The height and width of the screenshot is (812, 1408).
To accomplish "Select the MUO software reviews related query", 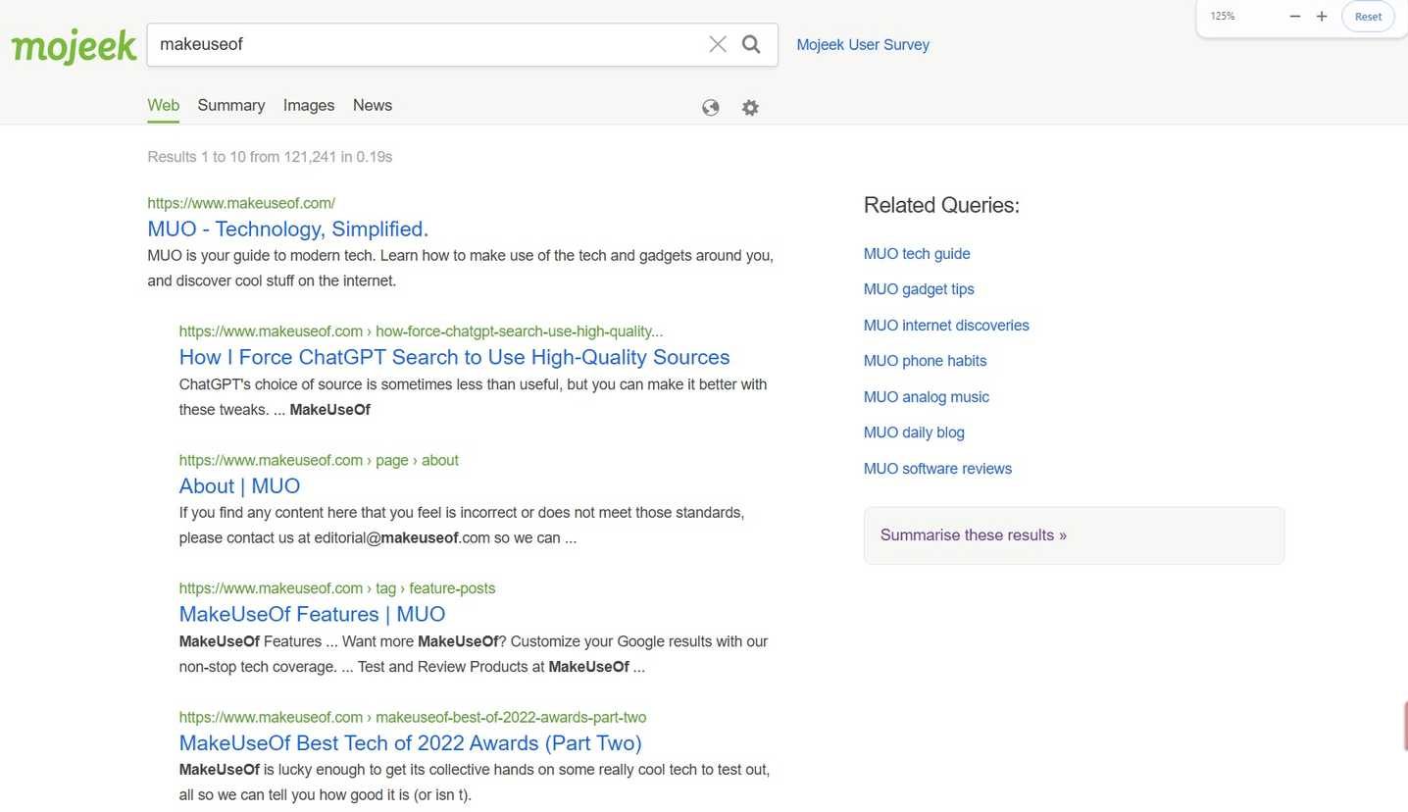I will click(936, 468).
